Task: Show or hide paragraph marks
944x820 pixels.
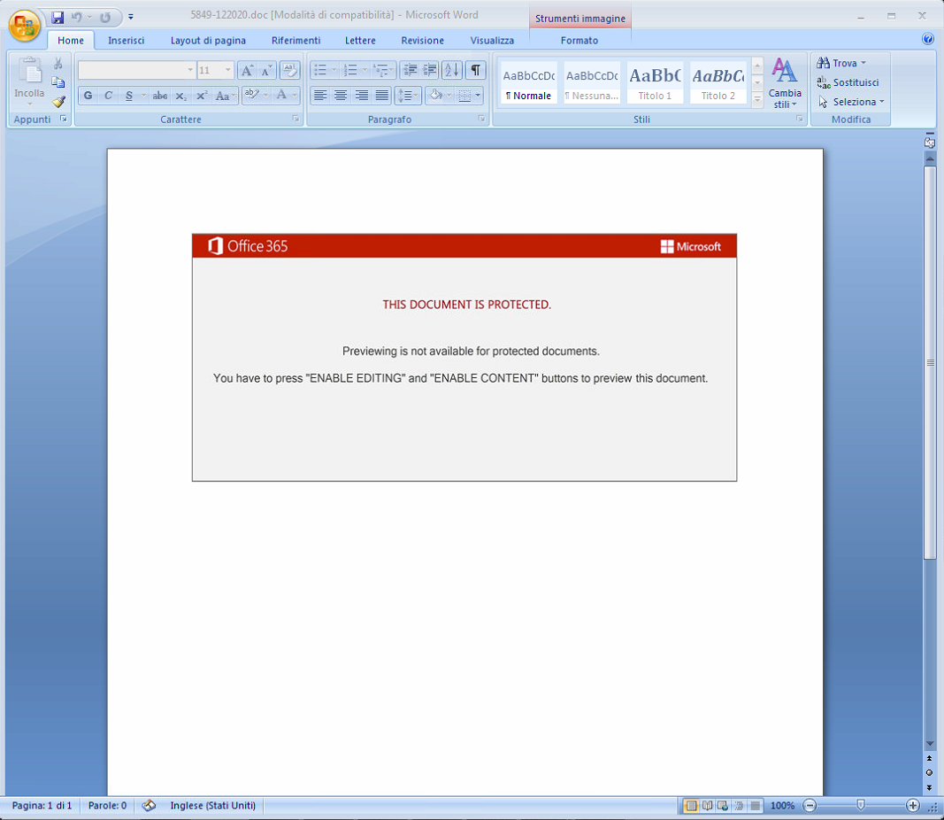Action: (476, 71)
